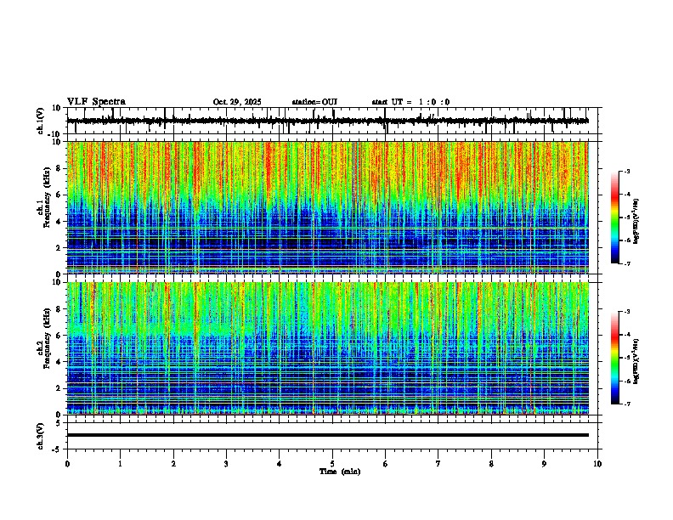Click the "VLF Spectra" plot title
This screenshot has height=520, width=673.
tap(96, 102)
